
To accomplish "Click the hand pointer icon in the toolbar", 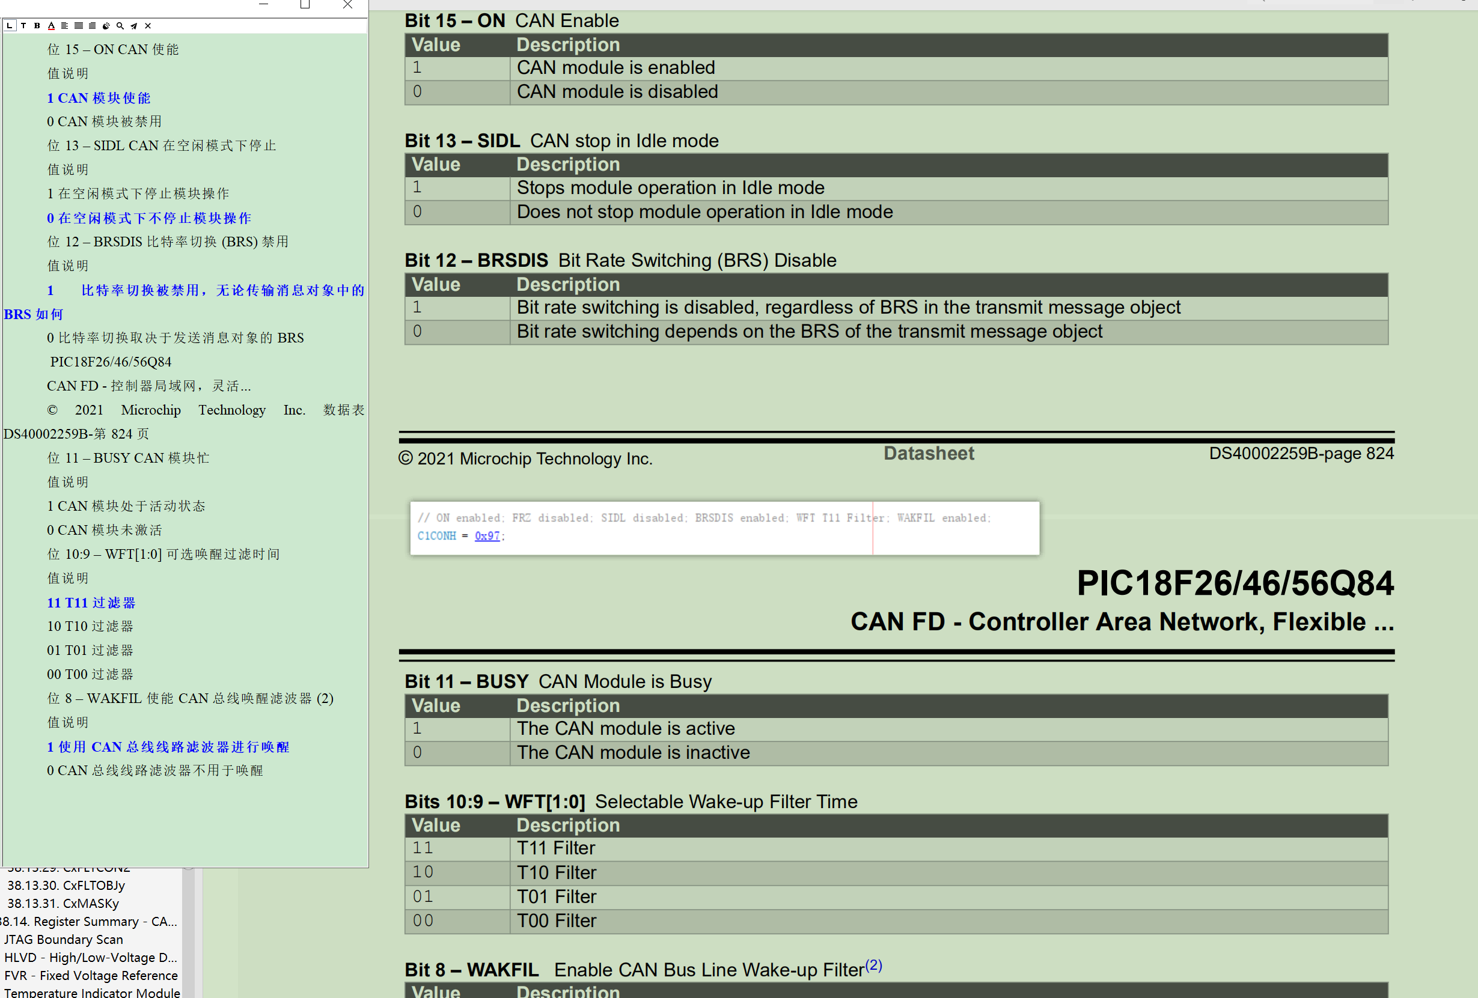I will 106,25.
